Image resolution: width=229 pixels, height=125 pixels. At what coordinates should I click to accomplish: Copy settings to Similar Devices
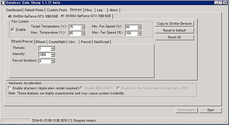174,24
